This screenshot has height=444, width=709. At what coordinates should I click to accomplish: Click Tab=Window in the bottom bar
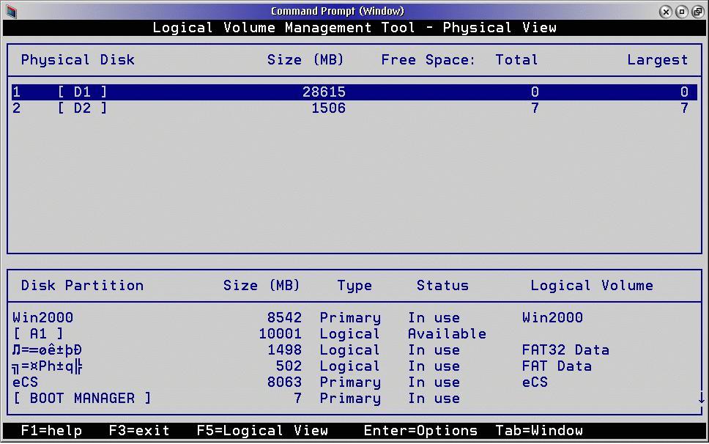pos(538,431)
